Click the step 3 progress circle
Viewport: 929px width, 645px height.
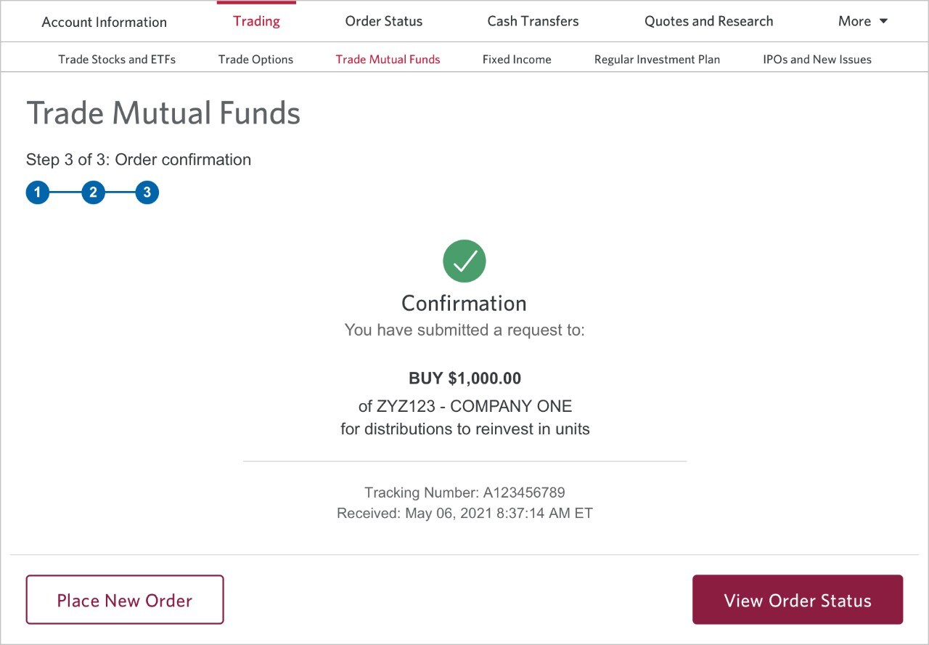[147, 193]
